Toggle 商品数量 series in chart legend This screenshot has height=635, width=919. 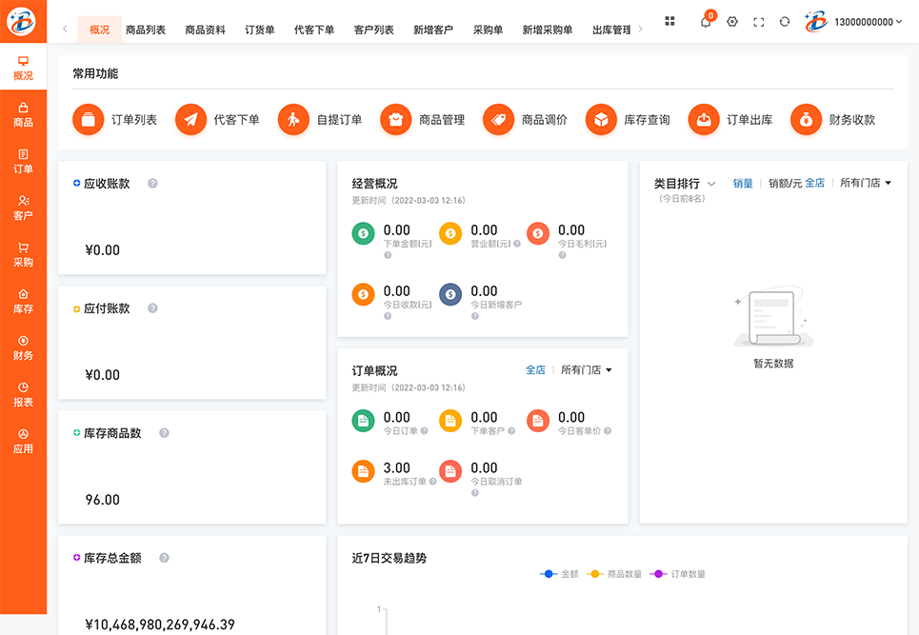(614, 574)
